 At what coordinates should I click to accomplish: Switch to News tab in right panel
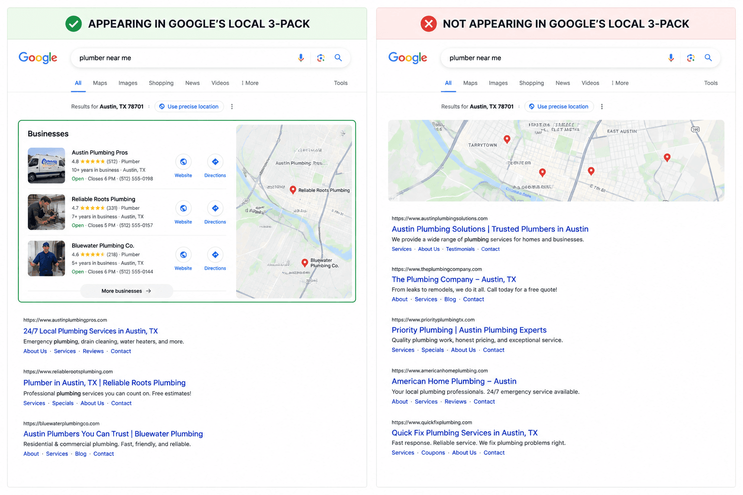563,83
